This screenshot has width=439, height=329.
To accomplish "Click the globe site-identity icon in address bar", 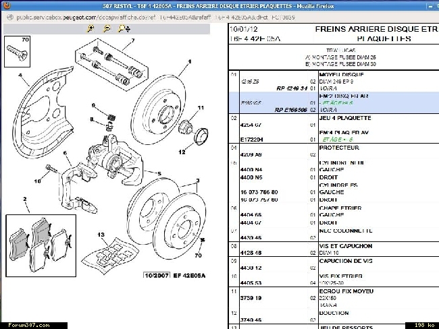I will [10, 18].
